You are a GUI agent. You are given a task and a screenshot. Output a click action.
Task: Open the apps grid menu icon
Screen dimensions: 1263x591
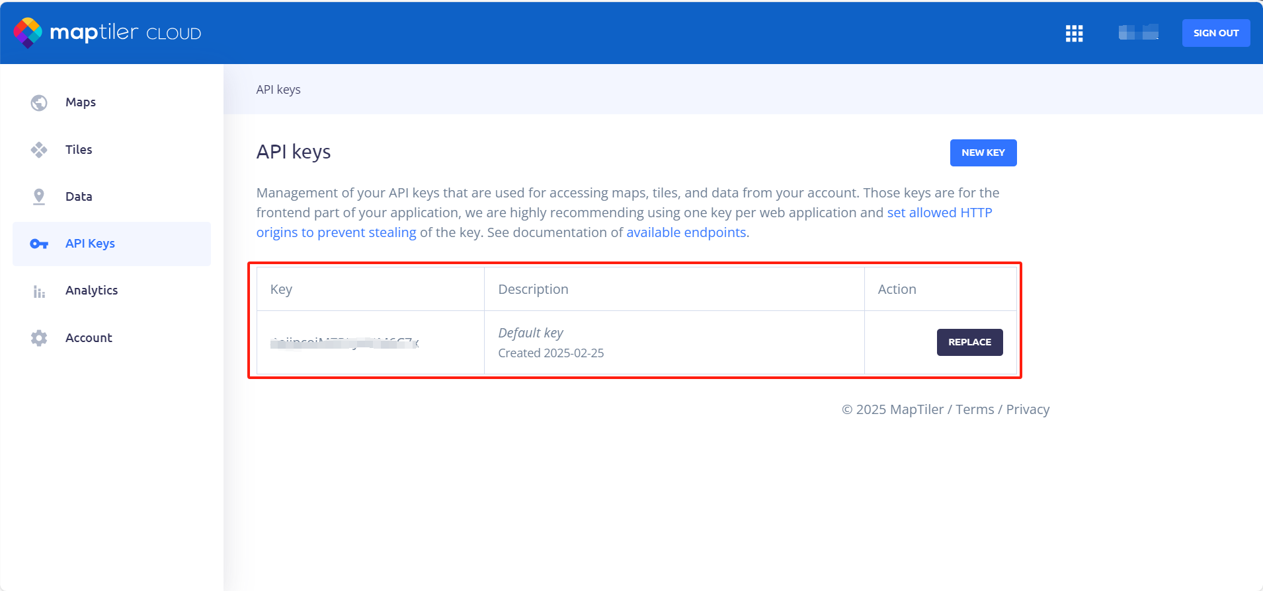[1074, 33]
